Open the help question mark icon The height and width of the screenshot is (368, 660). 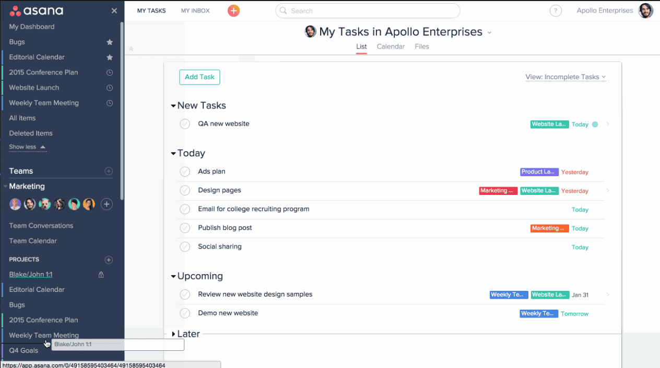tap(556, 11)
